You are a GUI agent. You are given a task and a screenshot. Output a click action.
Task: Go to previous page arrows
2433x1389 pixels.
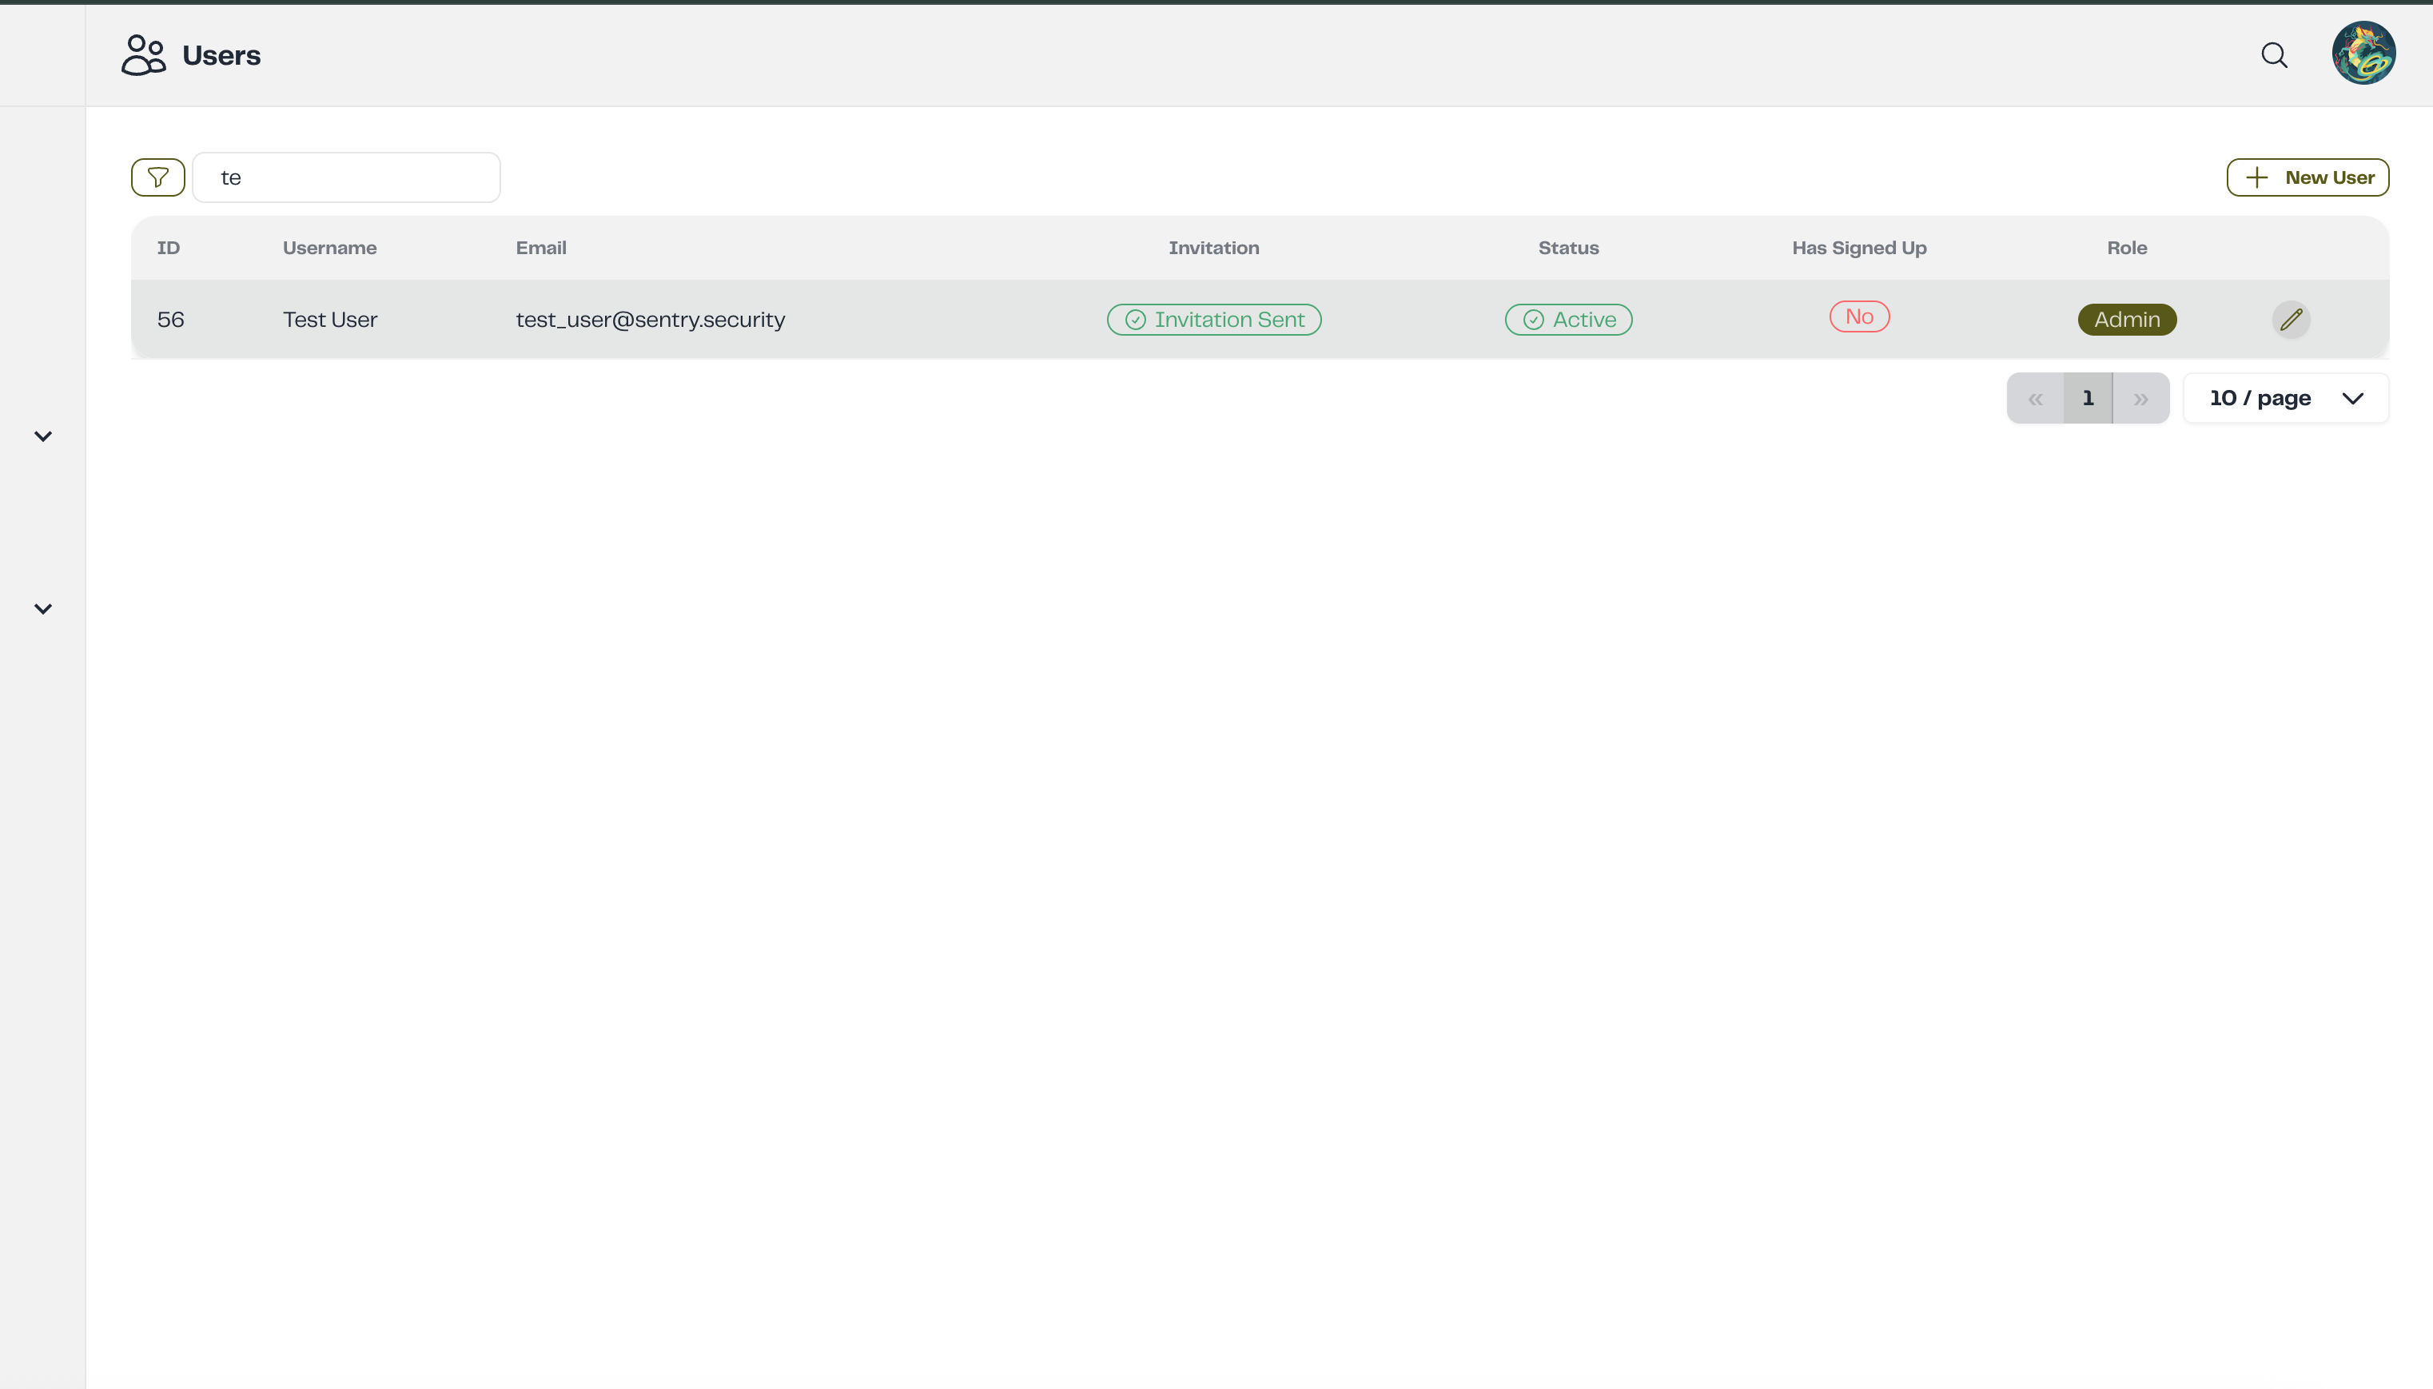2034,399
